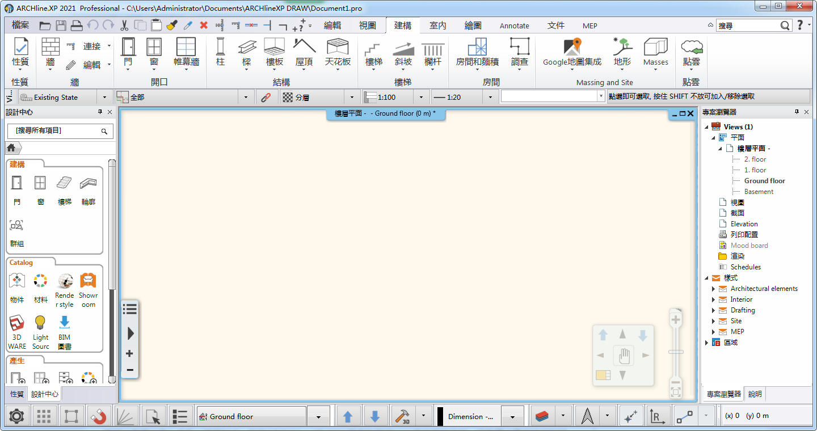
Task: Open the 編輯 ribbon tab
Action: coord(332,26)
